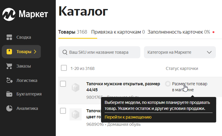
Task: Expand the Товары sidebar chevron
Action: 35,52
